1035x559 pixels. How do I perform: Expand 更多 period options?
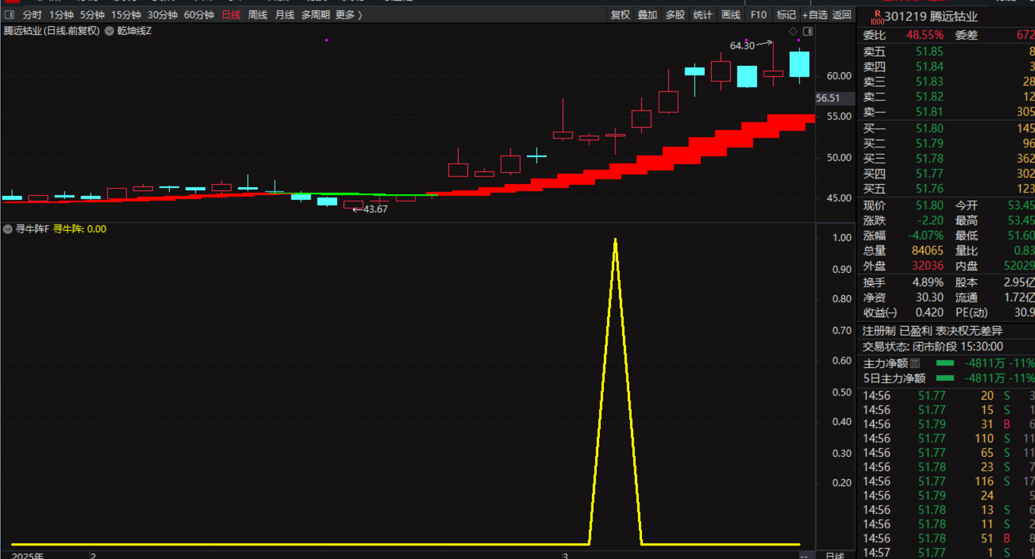[349, 15]
